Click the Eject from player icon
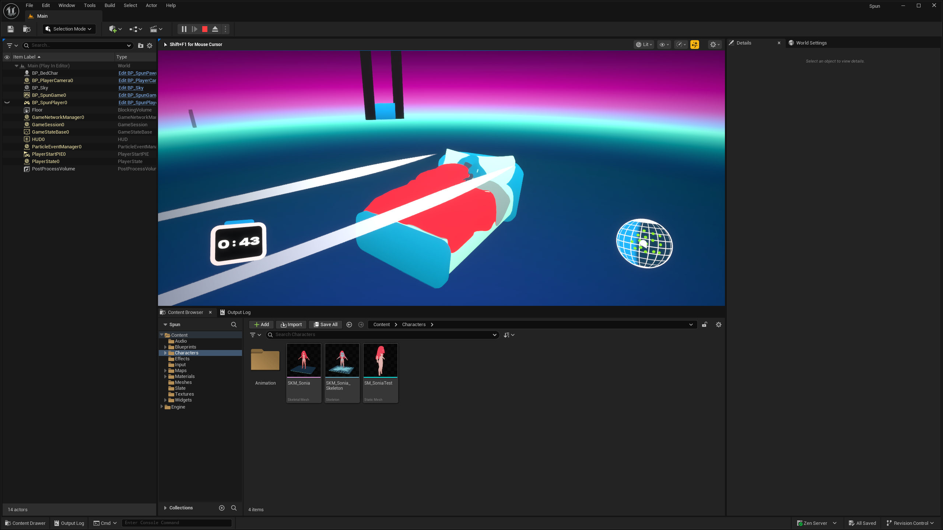This screenshot has height=530, width=943. 215,29
